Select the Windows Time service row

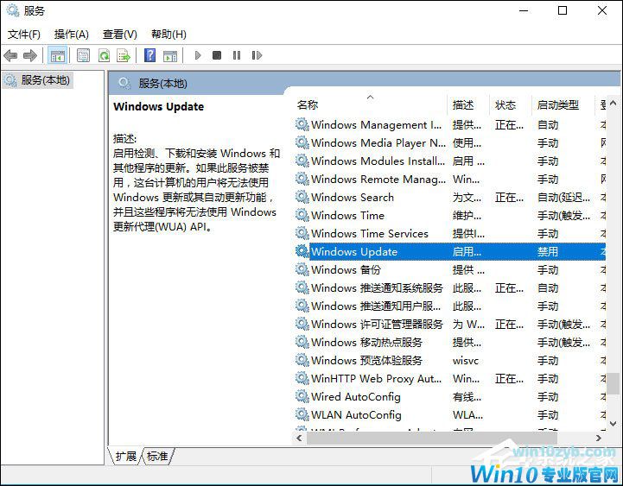coord(450,216)
